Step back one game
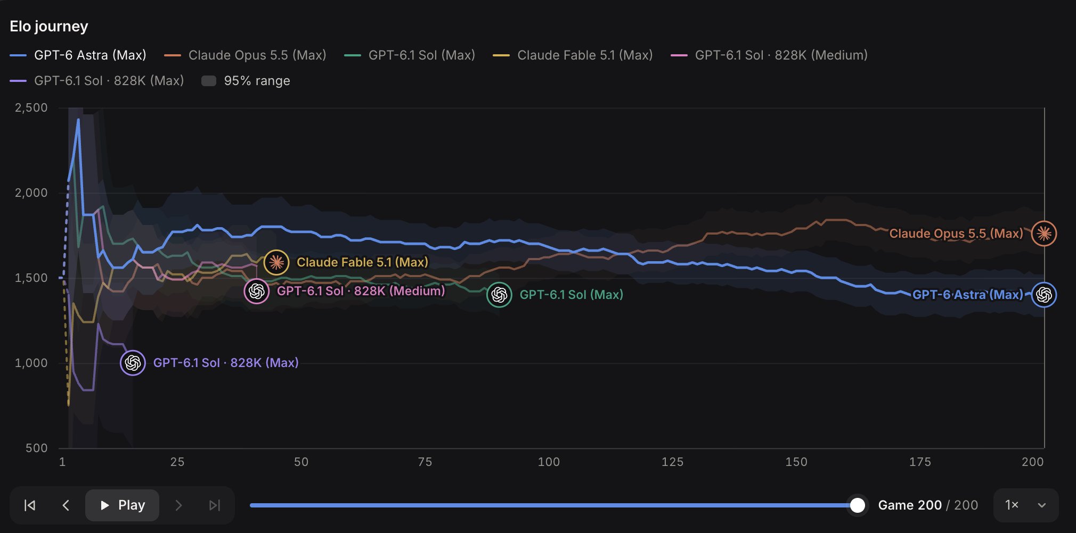The width and height of the screenshot is (1076, 533). coord(66,505)
